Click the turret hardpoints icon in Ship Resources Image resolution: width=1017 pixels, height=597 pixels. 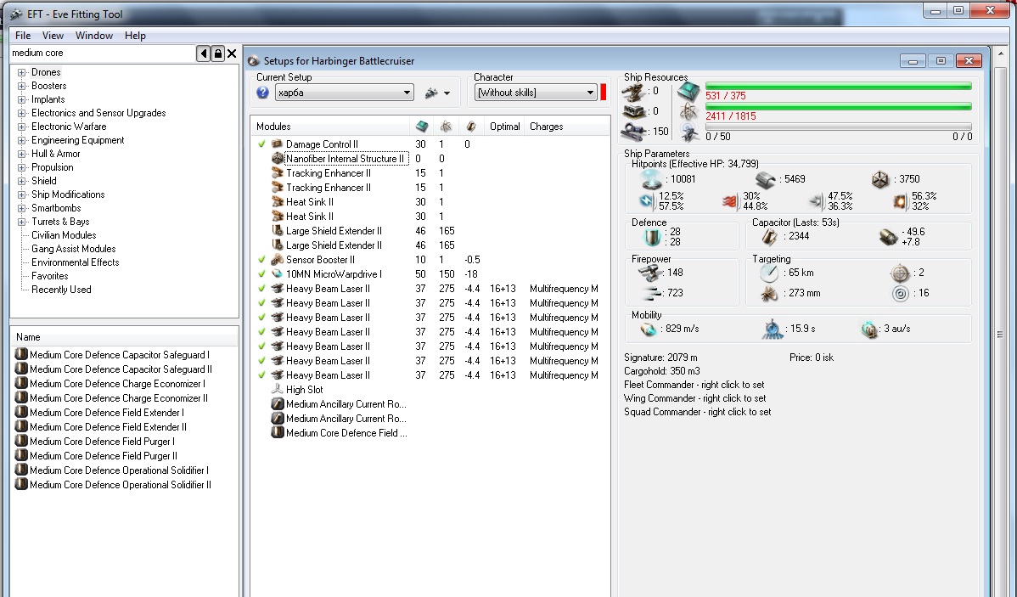tap(633, 92)
